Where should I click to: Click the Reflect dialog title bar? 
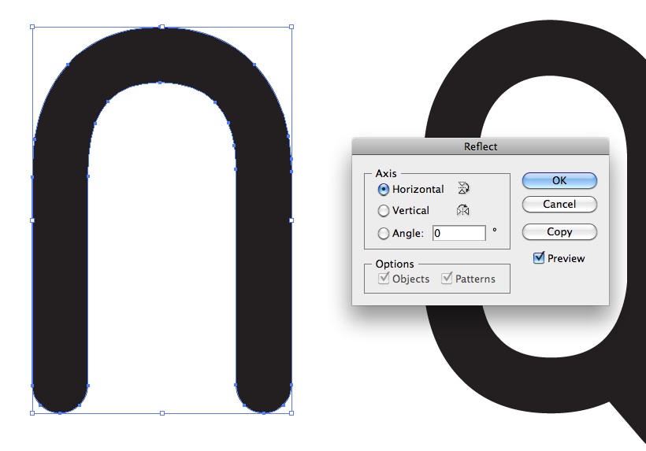click(481, 146)
